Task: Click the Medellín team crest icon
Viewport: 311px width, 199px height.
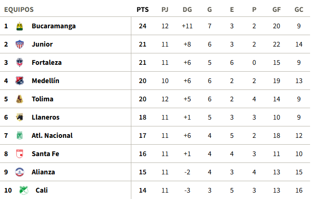Action: click(19, 81)
